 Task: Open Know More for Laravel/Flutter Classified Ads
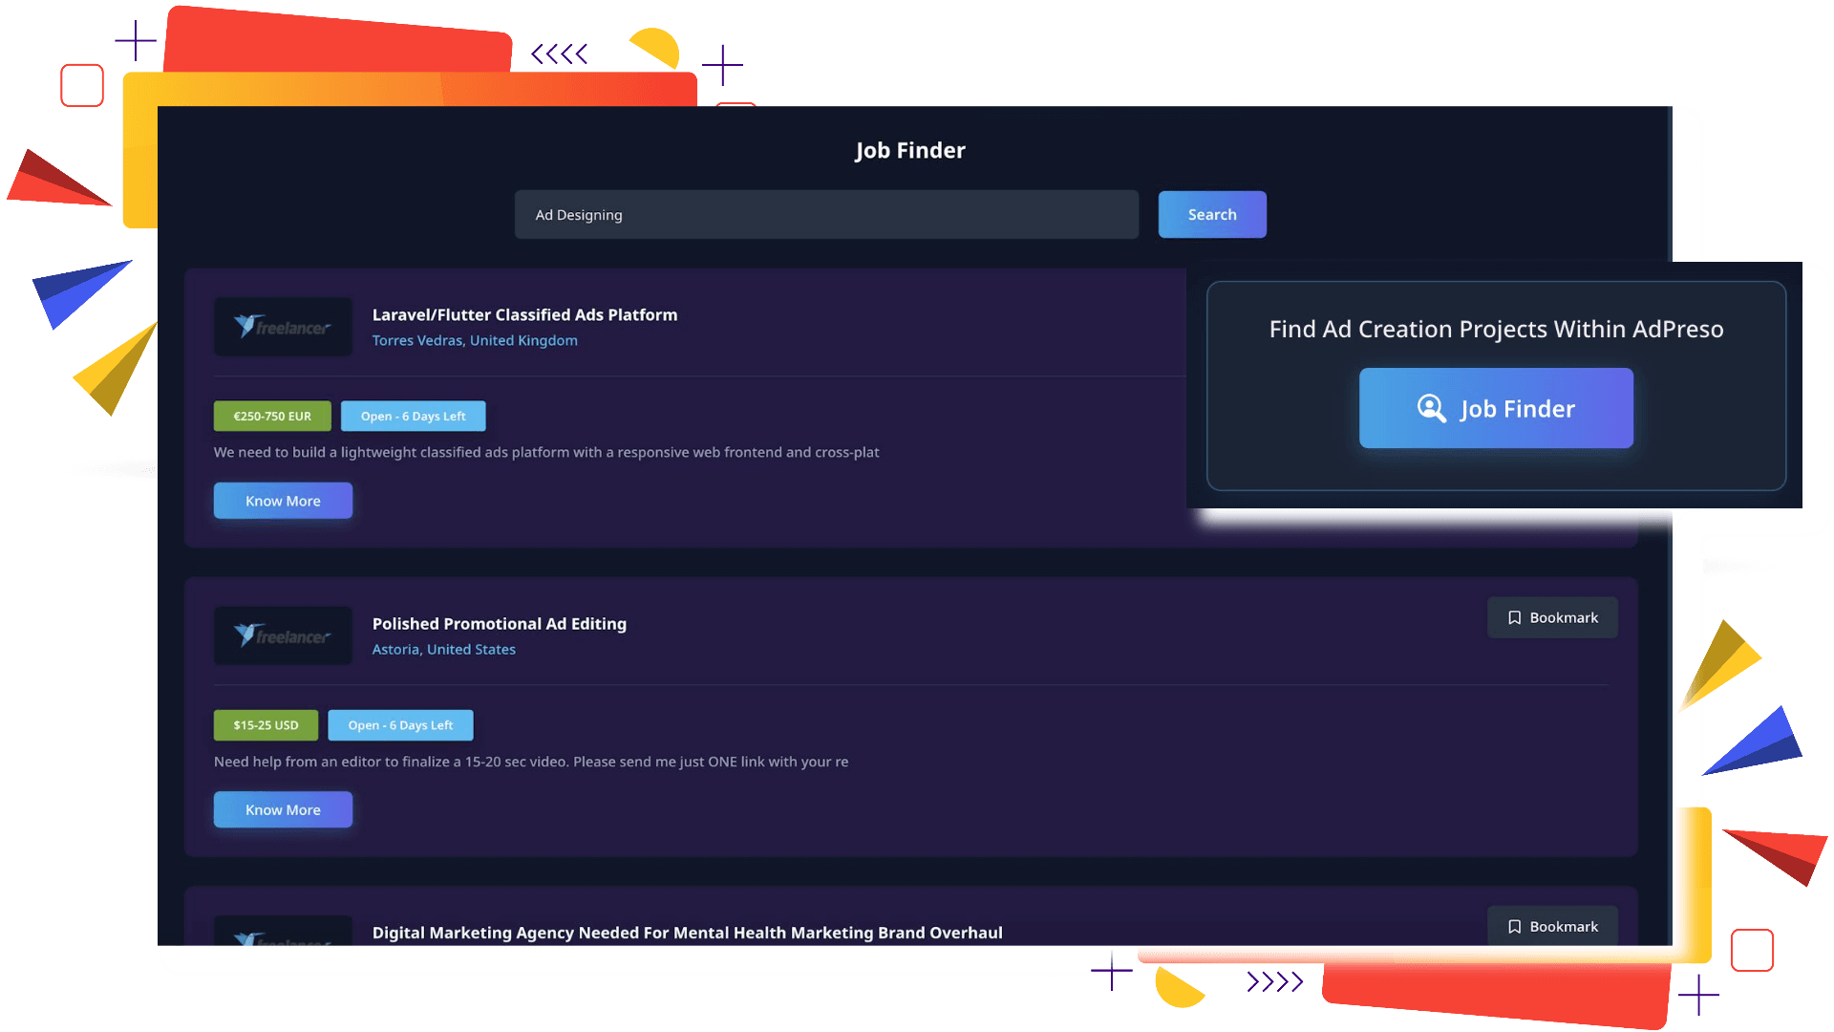pos(283,501)
